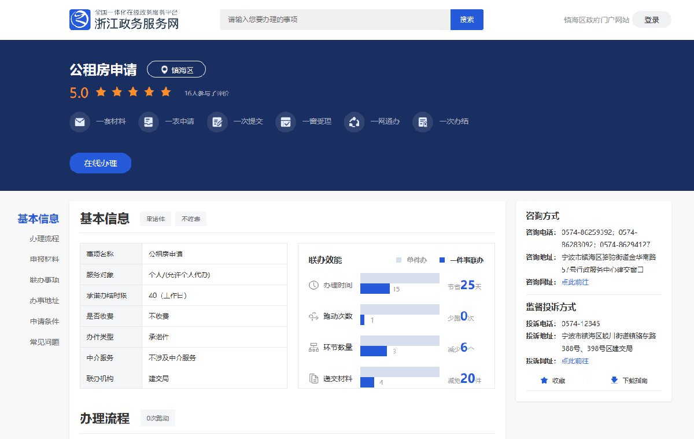
Task: Open the 镇海区 location selector
Action: point(176,70)
